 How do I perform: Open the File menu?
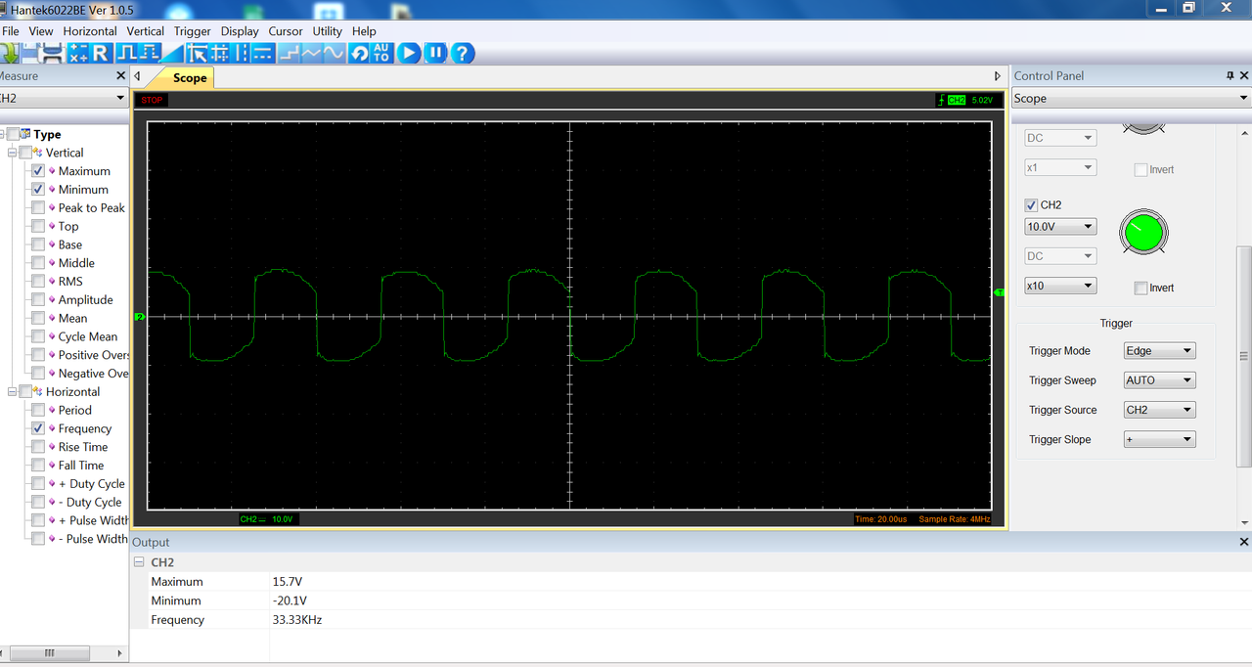tap(11, 31)
